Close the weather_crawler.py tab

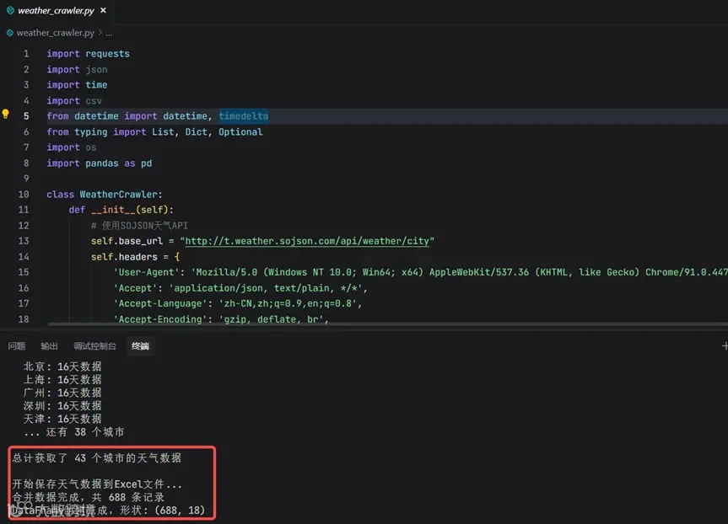point(103,10)
